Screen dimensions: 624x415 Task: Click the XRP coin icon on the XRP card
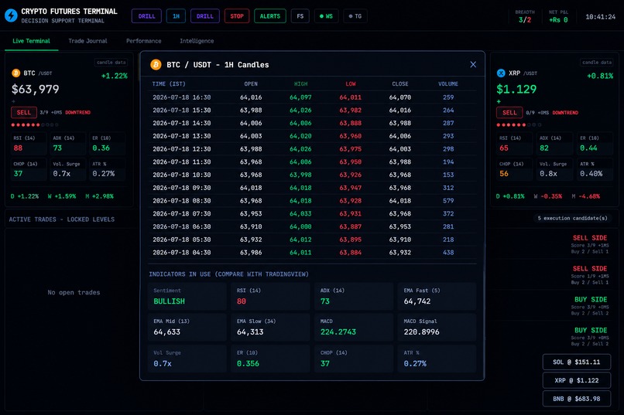point(501,73)
